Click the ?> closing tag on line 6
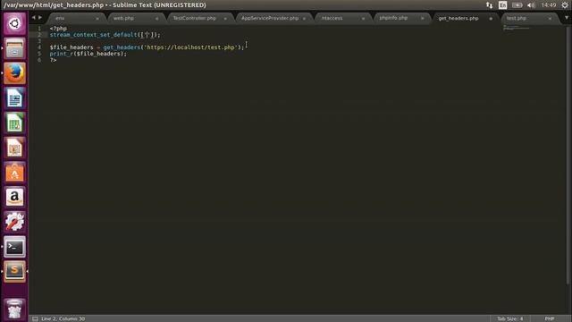572x322 pixels. tap(54, 60)
